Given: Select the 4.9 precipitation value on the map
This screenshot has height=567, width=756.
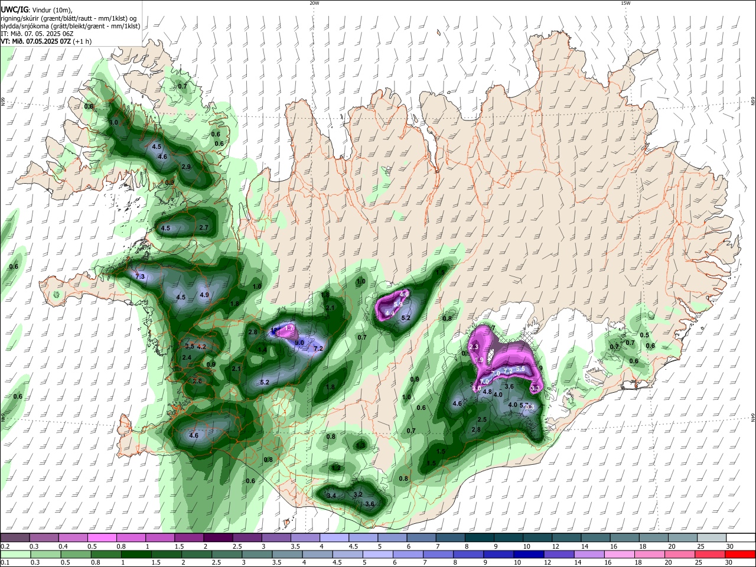Looking at the screenshot, I should (x=204, y=295).
